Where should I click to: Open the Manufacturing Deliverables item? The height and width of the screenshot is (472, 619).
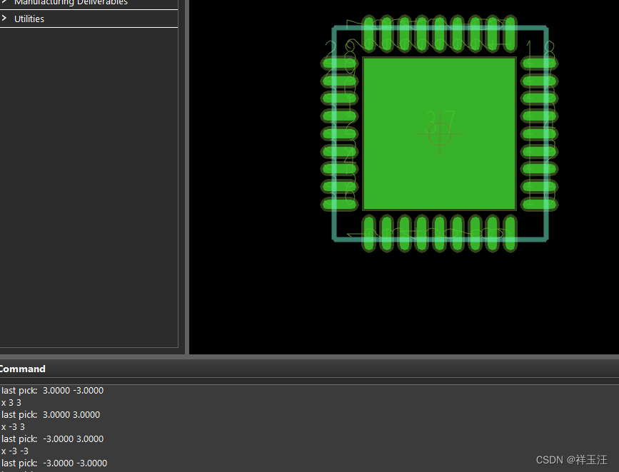(x=71, y=3)
